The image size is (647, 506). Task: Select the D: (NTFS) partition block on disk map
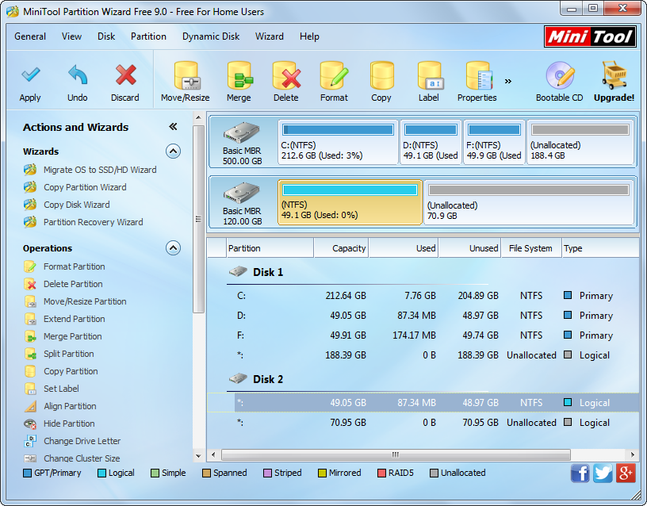pos(431,143)
